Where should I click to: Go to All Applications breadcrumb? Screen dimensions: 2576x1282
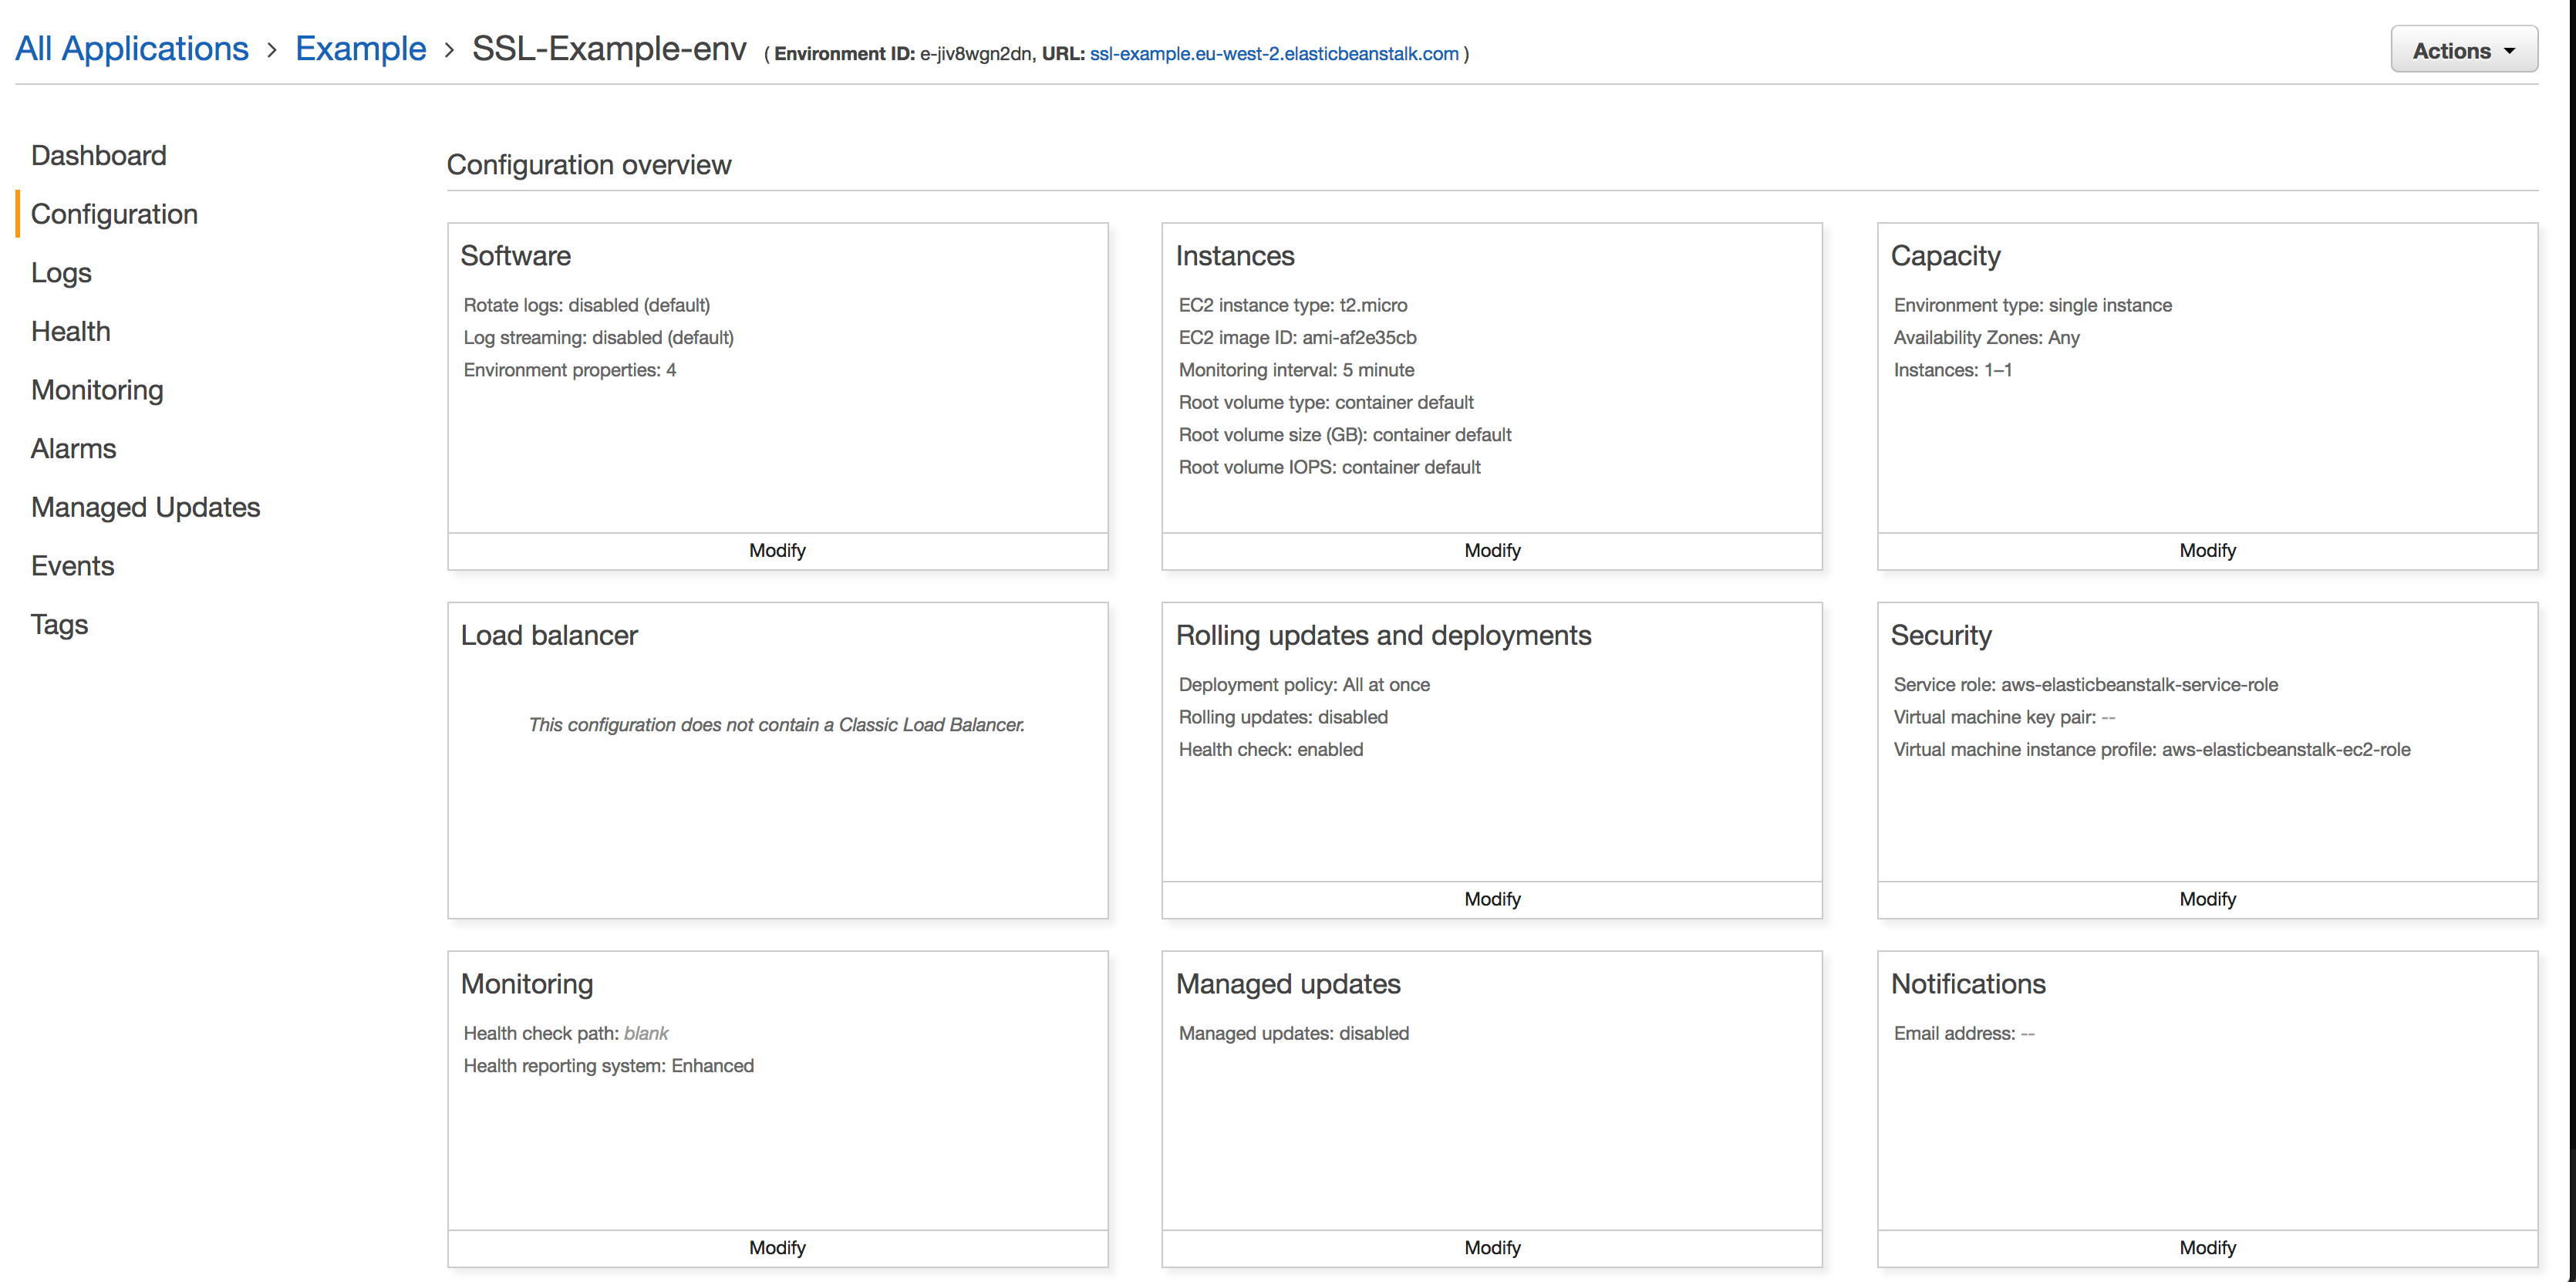coord(132,49)
